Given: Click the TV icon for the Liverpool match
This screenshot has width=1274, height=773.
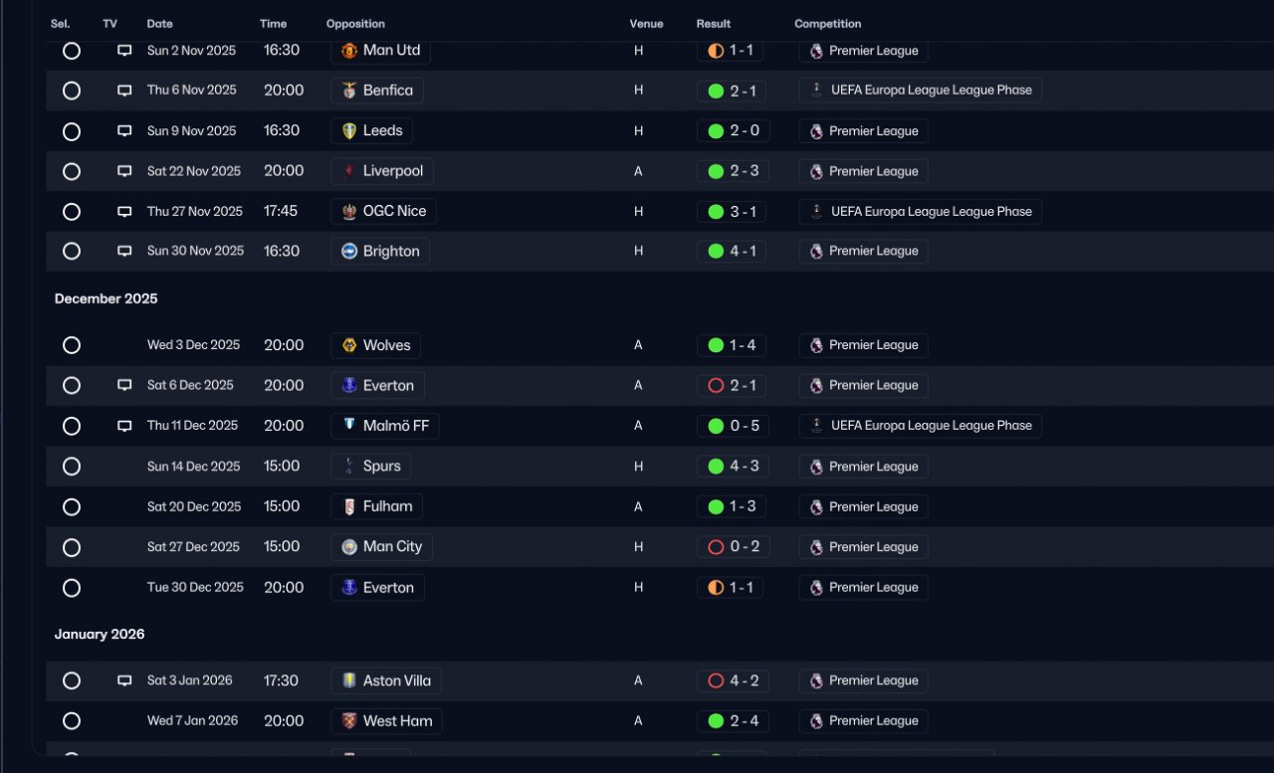Looking at the screenshot, I should pyautogui.click(x=124, y=171).
